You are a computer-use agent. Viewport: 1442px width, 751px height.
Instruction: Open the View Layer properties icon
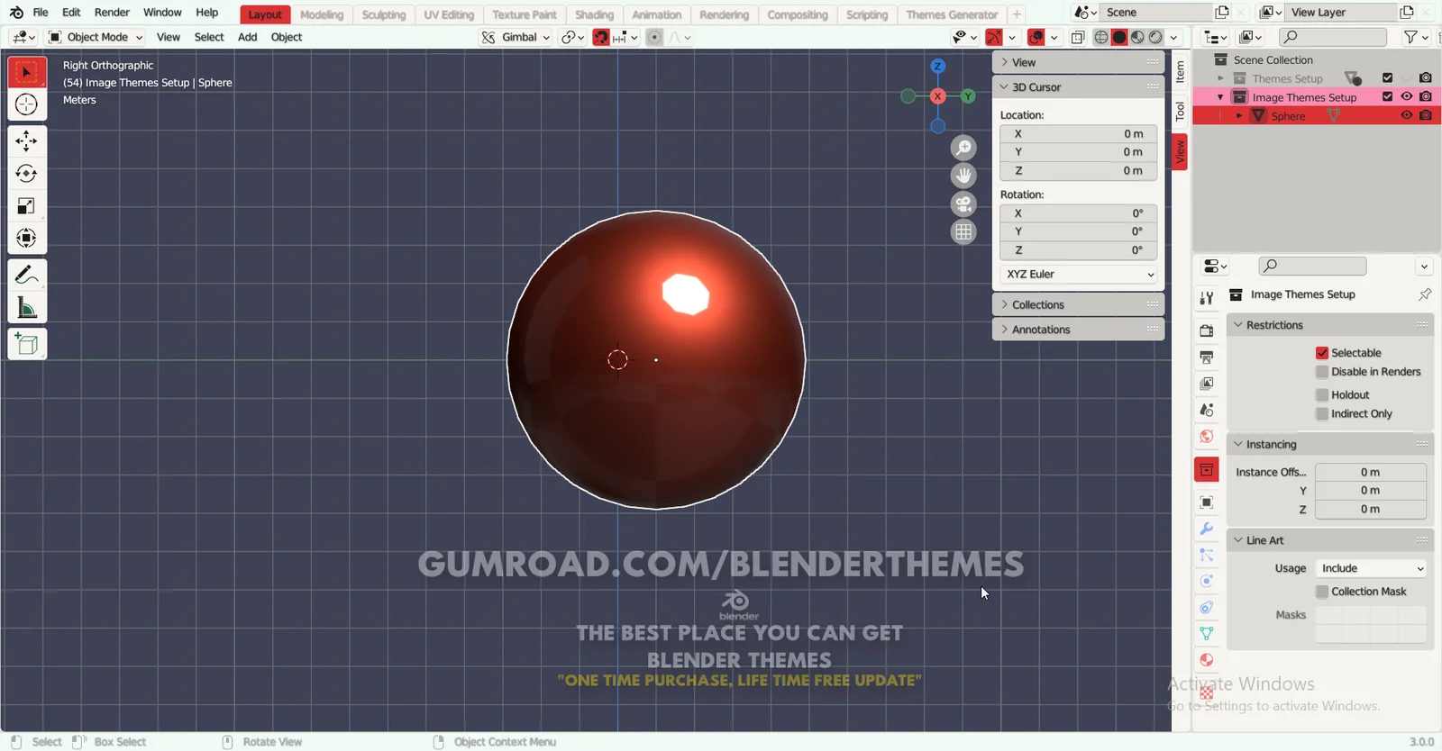pyautogui.click(x=1207, y=384)
